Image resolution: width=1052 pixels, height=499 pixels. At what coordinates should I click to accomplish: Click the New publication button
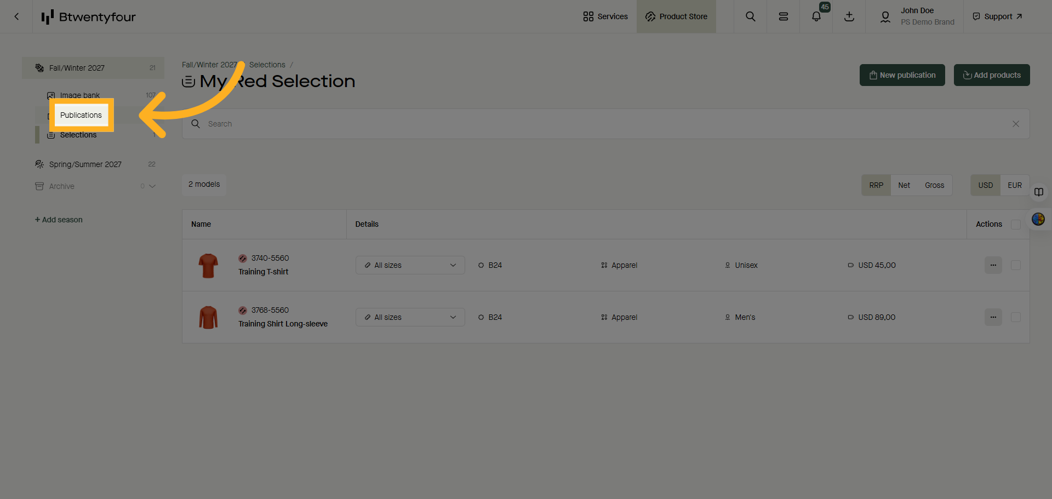902,75
